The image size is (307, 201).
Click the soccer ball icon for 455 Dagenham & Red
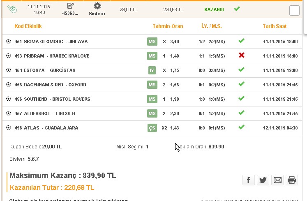click(8, 84)
